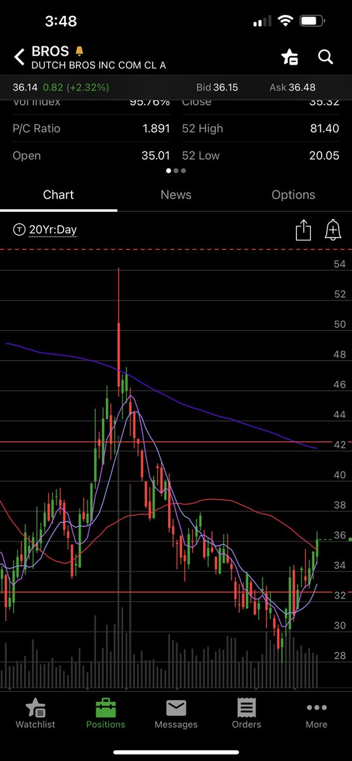This screenshot has width=352, height=761.
Task: Tap the page indicator dots
Action: (x=176, y=171)
